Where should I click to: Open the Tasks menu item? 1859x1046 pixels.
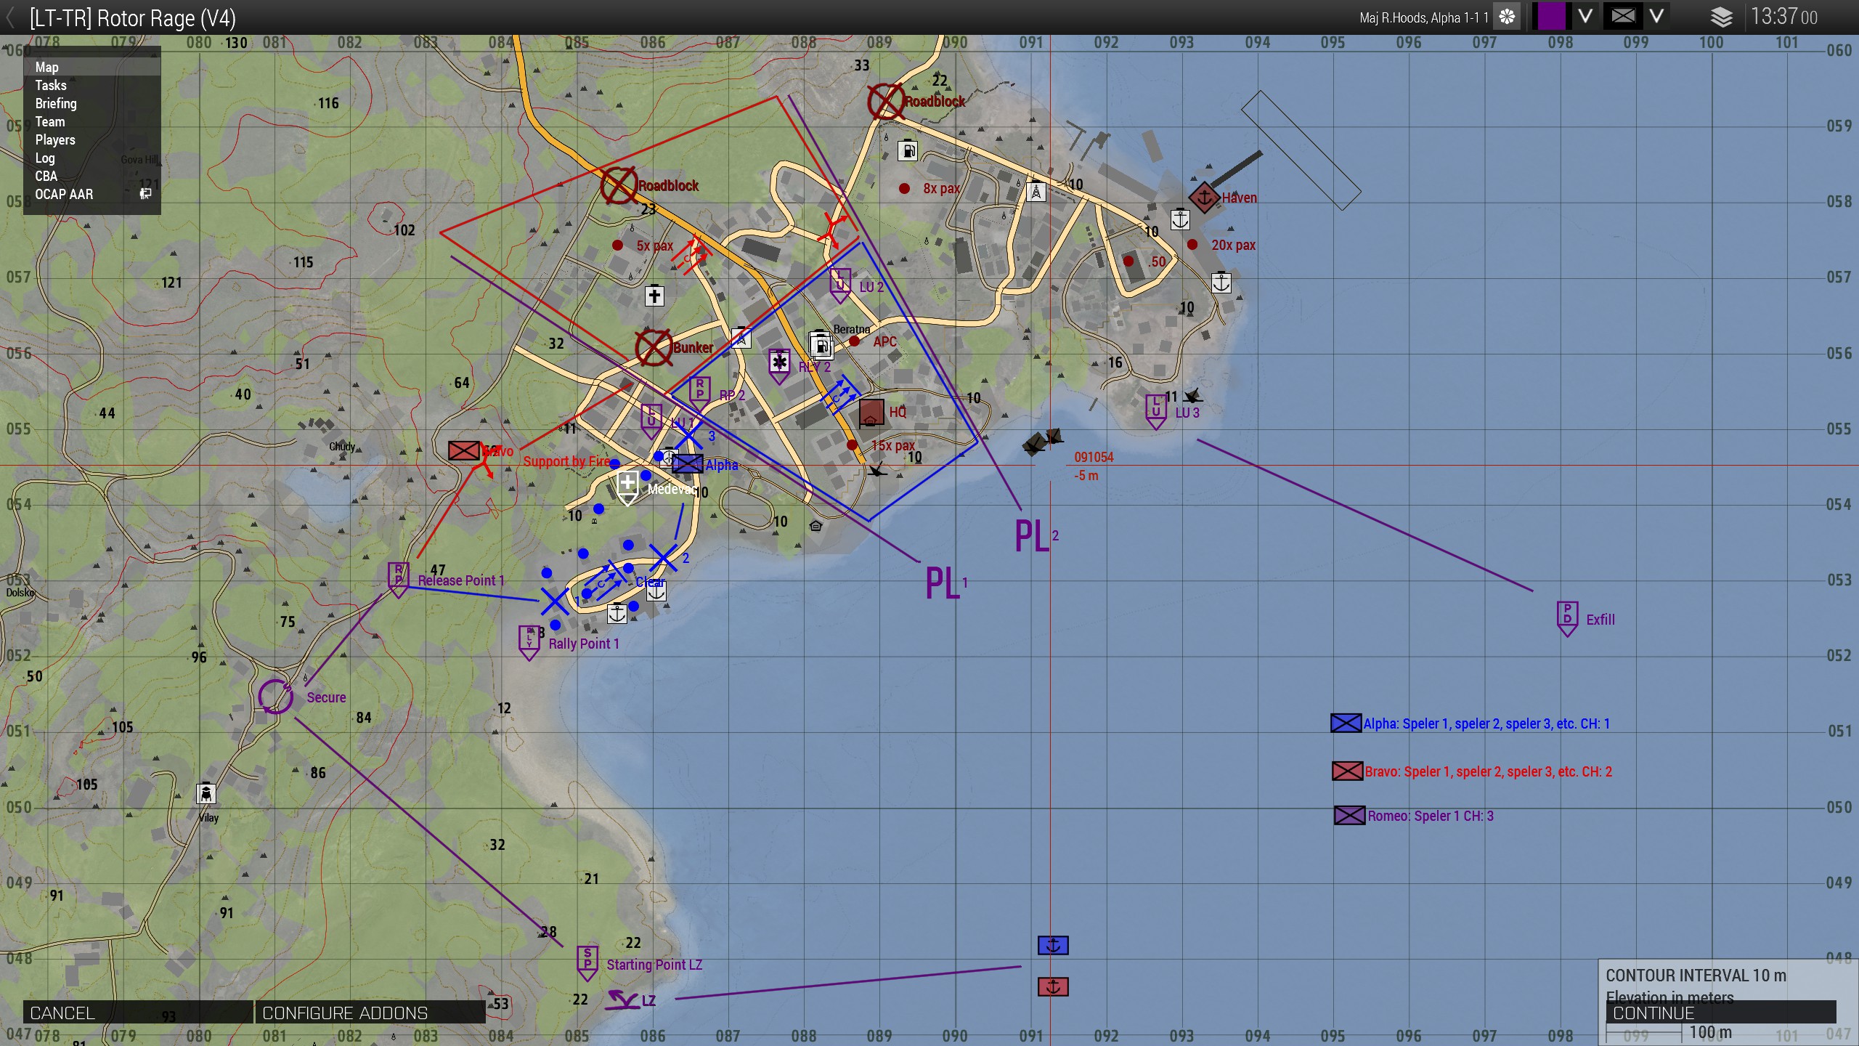[x=51, y=85]
